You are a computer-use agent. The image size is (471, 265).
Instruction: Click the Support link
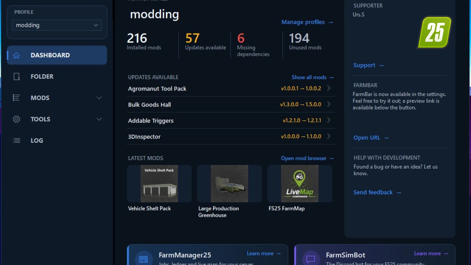click(x=369, y=65)
